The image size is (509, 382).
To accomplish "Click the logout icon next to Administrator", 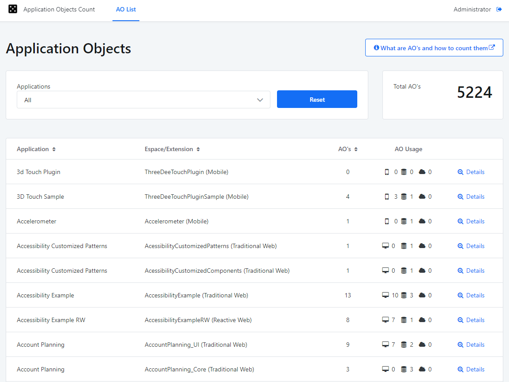I will coord(499,9).
